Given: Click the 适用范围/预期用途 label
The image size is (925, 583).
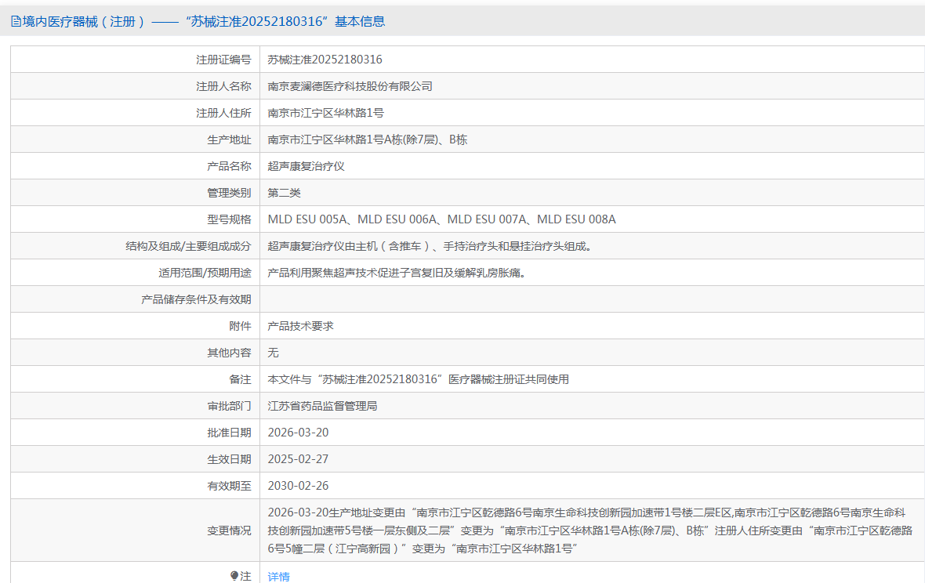Looking at the screenshot, I should (x=205, y=273).
